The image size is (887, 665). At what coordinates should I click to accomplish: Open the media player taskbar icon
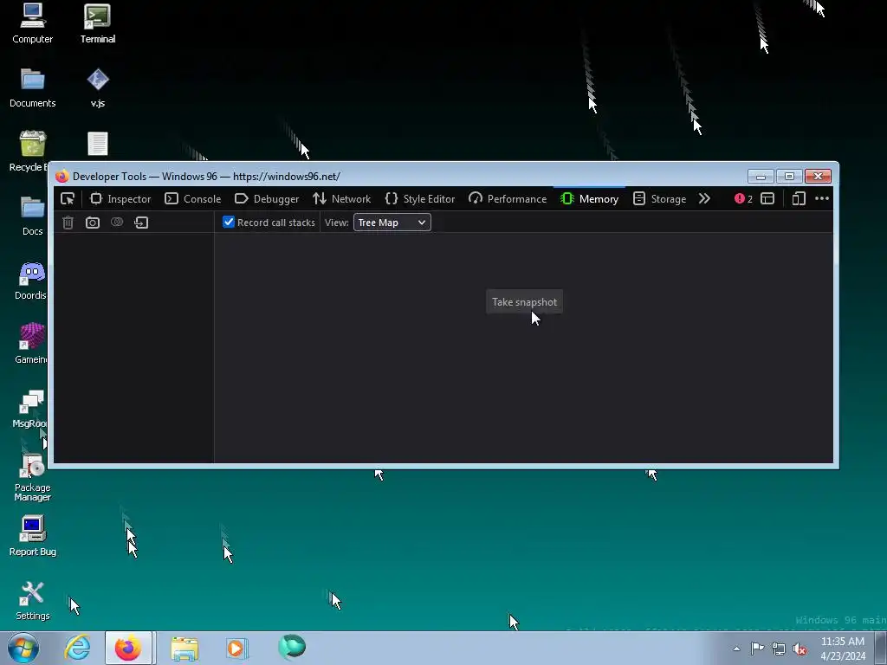[236, 648]
